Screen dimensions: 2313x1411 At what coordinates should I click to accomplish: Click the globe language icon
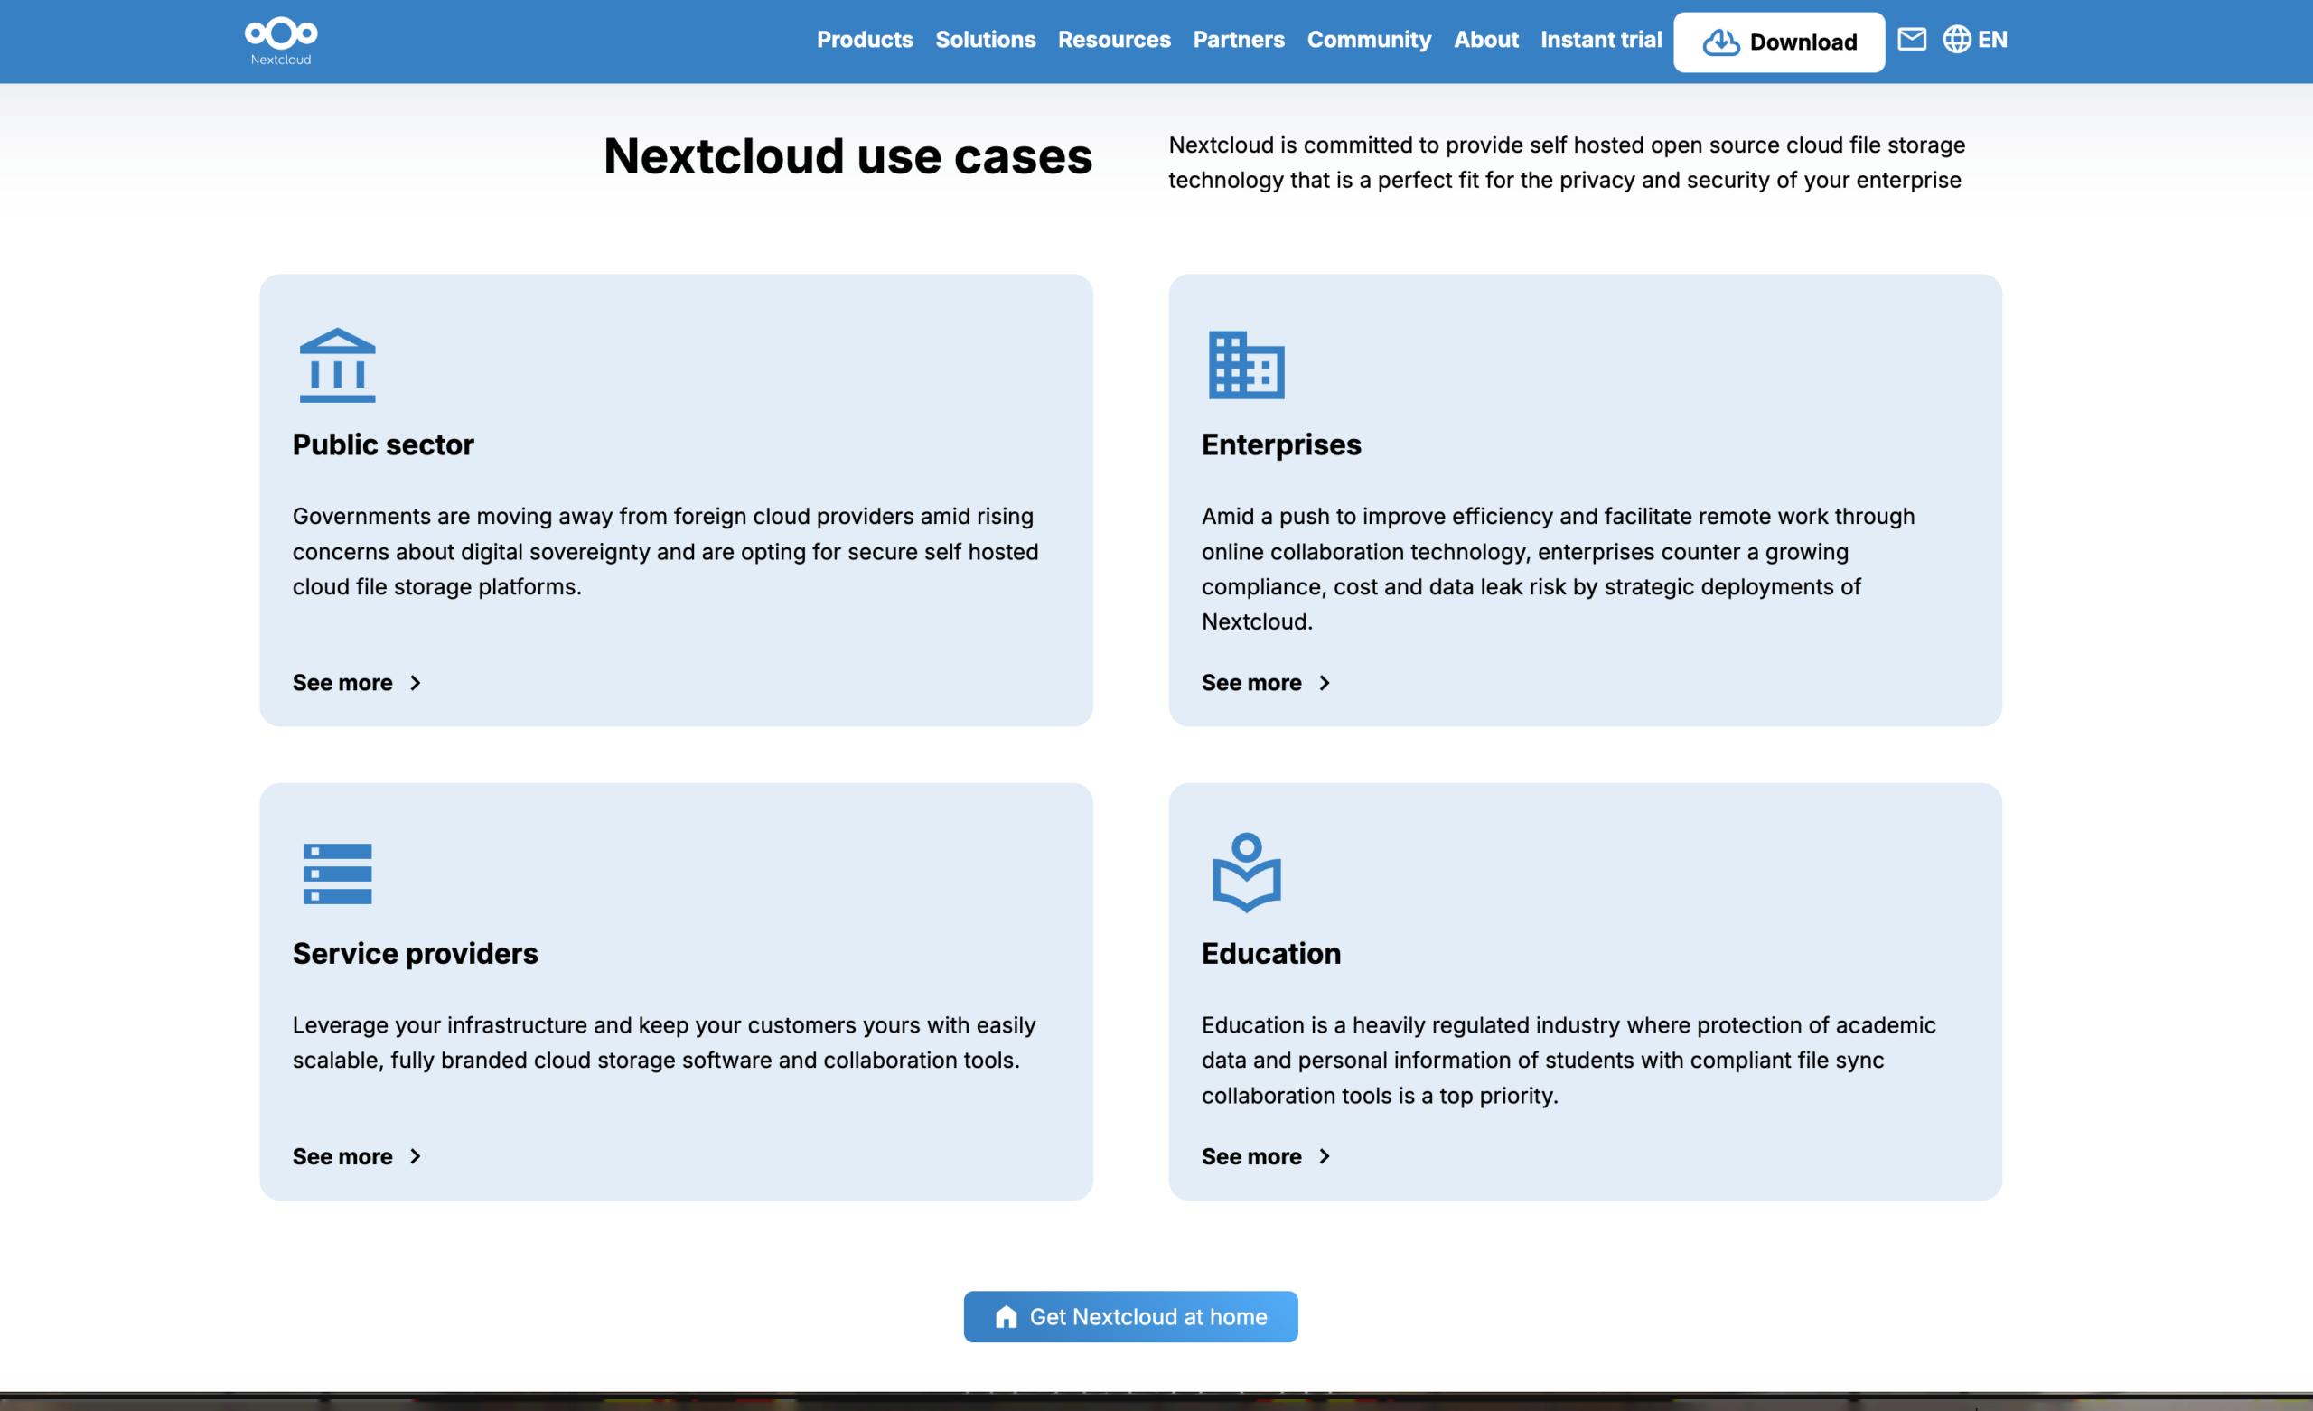coord(1956,40)
